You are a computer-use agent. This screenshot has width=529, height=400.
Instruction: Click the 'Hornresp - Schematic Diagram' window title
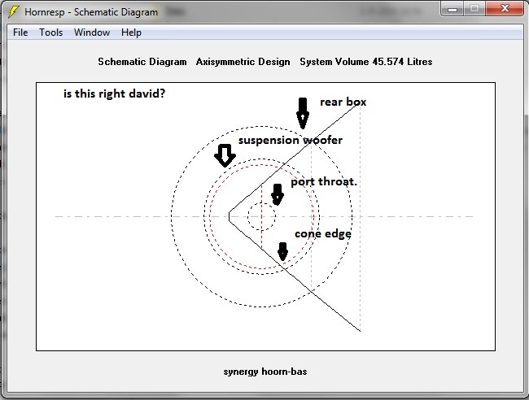[x=91, y=12]
